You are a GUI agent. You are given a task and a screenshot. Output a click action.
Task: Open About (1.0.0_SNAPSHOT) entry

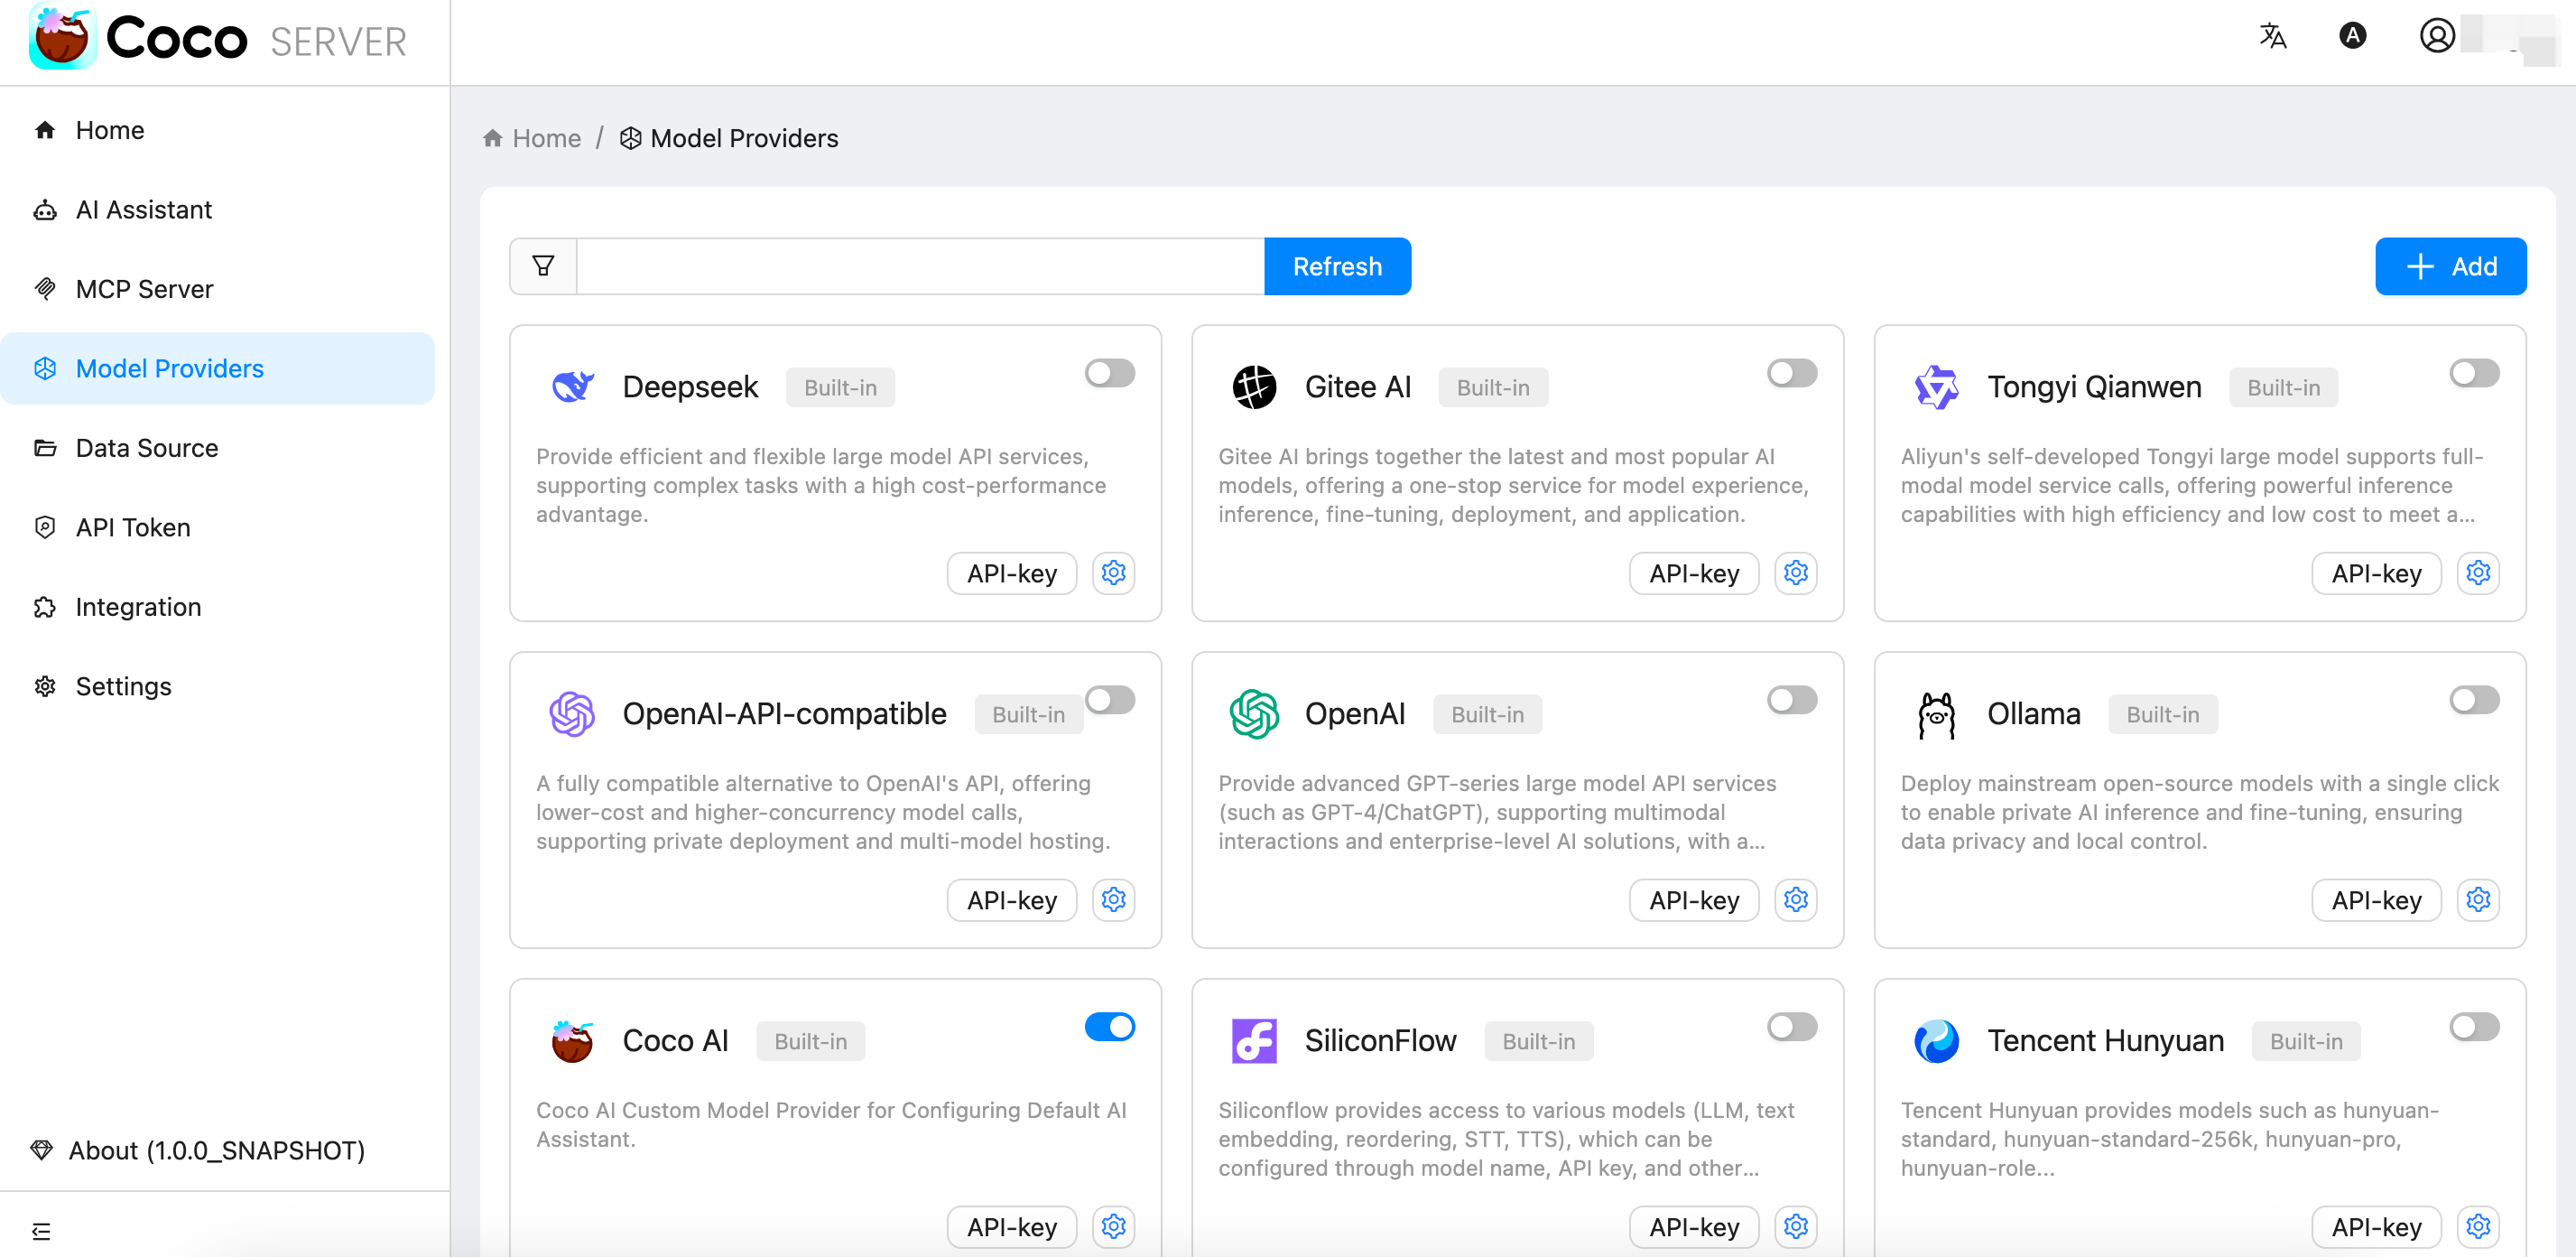pyautogui.click(x=198, y=1150)
